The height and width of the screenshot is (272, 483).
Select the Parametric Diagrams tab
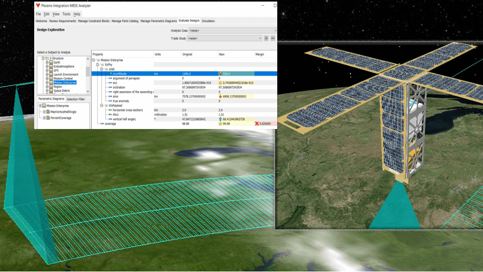[51, 99]
